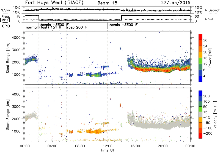Viewport: 220px width, 152px height.
Task: Click the '60' Nave axis value
Action: 197,16
